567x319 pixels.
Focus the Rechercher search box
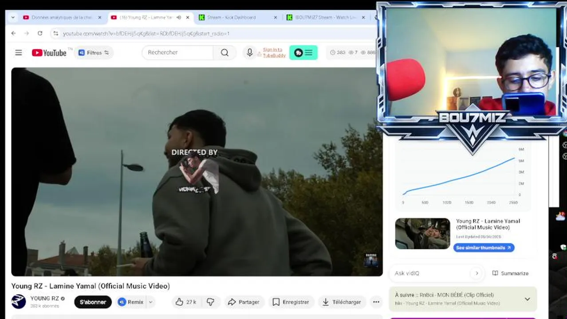177,52
